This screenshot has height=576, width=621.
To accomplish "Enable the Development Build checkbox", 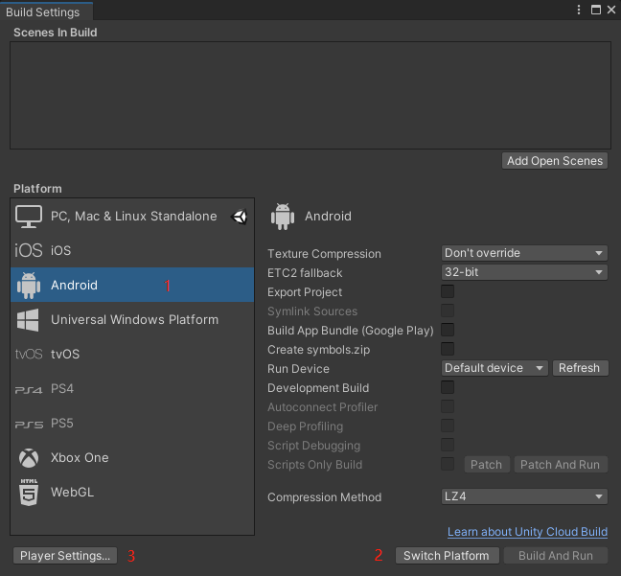I will (x=448, y=387).
